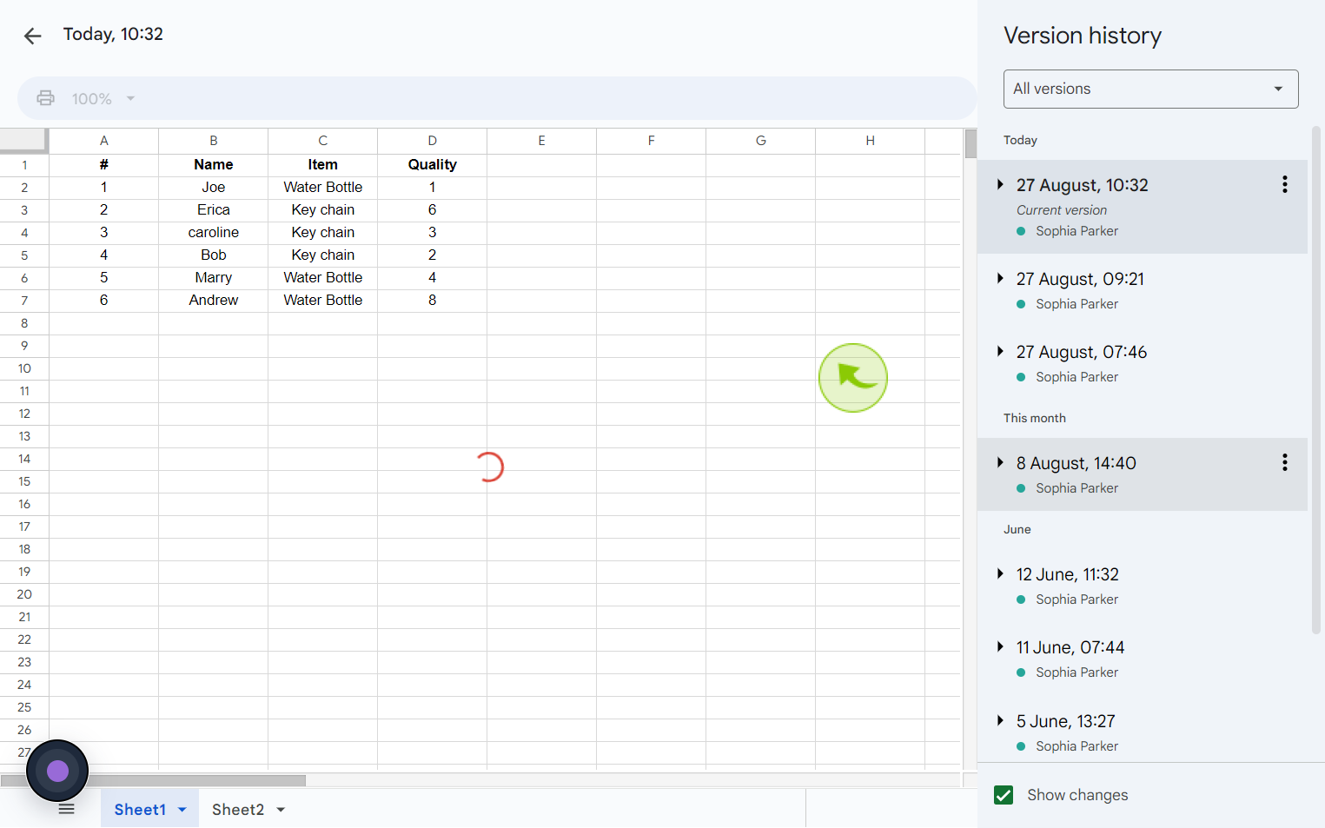Click the Item header cell
This screenshot has height=828, width=1325.
coord(322,165)
